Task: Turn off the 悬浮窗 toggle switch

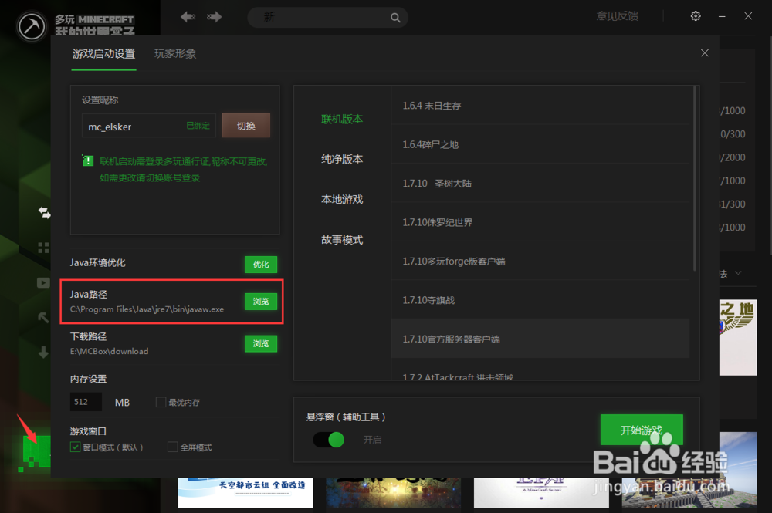Action: click(x=330, y=439)
